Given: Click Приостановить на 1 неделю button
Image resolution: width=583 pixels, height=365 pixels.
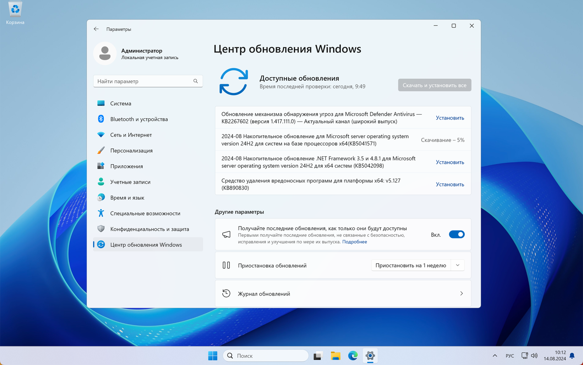Looking at the screenshot, I should (x=411, y=265).
